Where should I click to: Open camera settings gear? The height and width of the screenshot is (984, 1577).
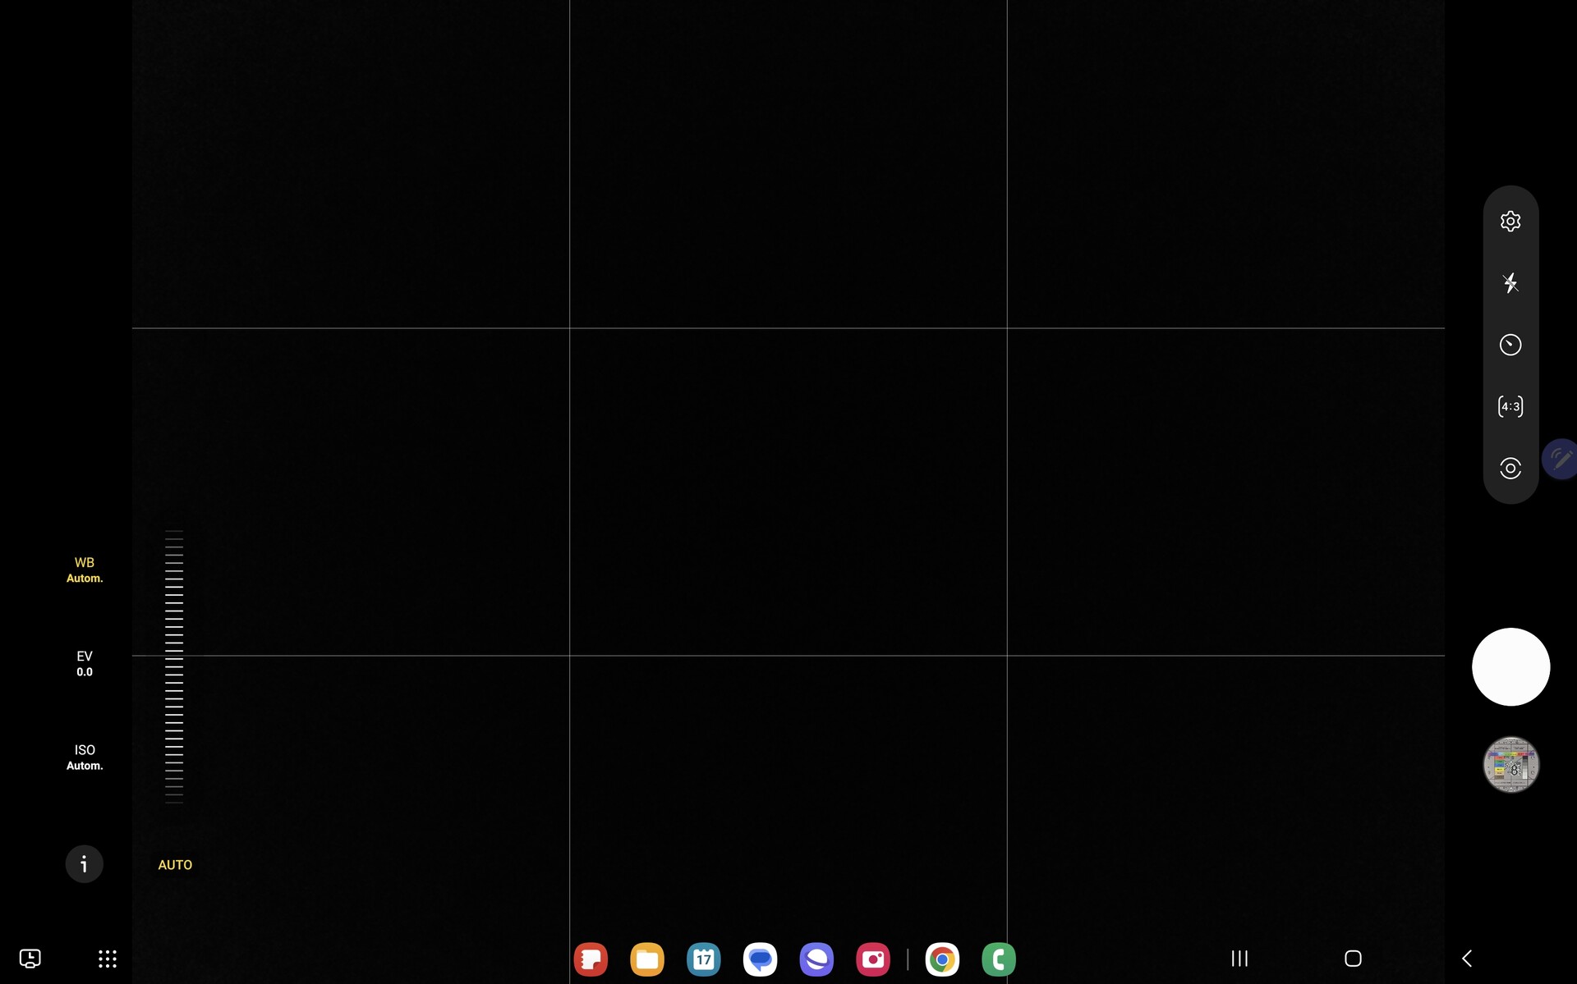[1510, 222]
